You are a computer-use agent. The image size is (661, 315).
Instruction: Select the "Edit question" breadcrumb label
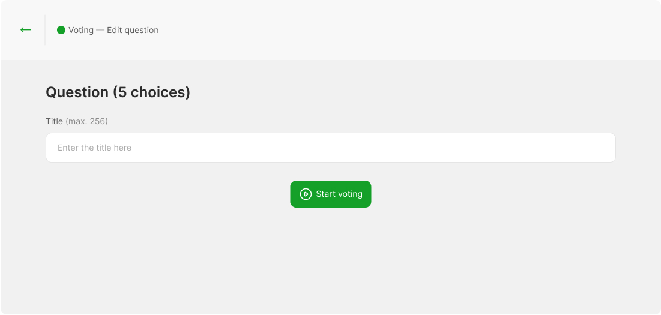click(x=133, y=30)
